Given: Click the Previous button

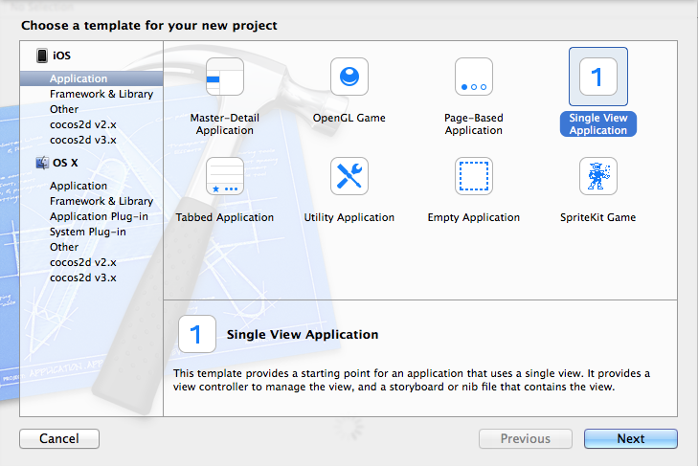Looking at the screenshot, I should click(x=526, y=439).
